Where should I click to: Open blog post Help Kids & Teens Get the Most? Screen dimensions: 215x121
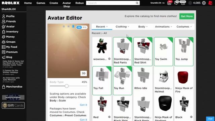tap(13, 63)
